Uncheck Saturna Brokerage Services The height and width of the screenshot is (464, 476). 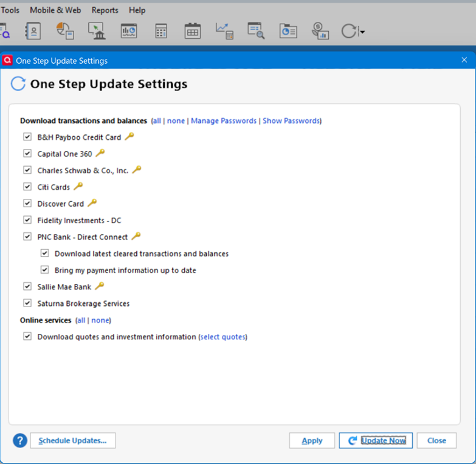(27, 303)
